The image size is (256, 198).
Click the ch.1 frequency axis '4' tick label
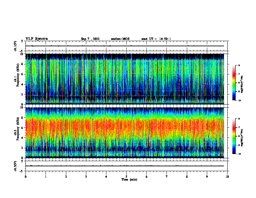pos(22,84)
